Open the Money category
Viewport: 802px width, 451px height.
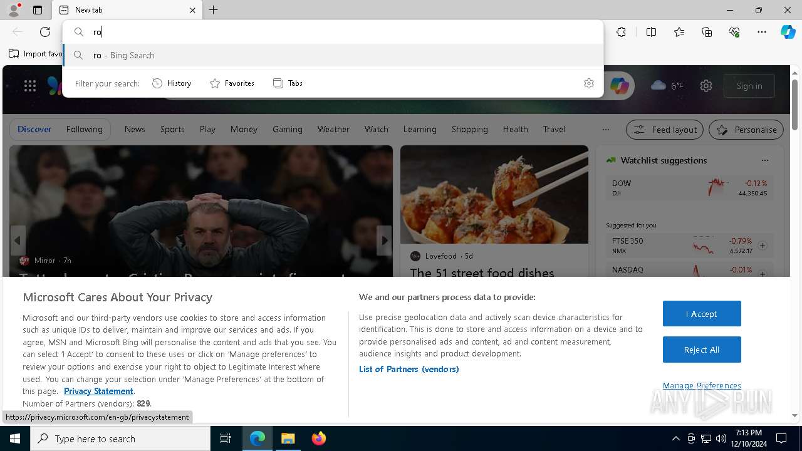[x=244, y=129]
